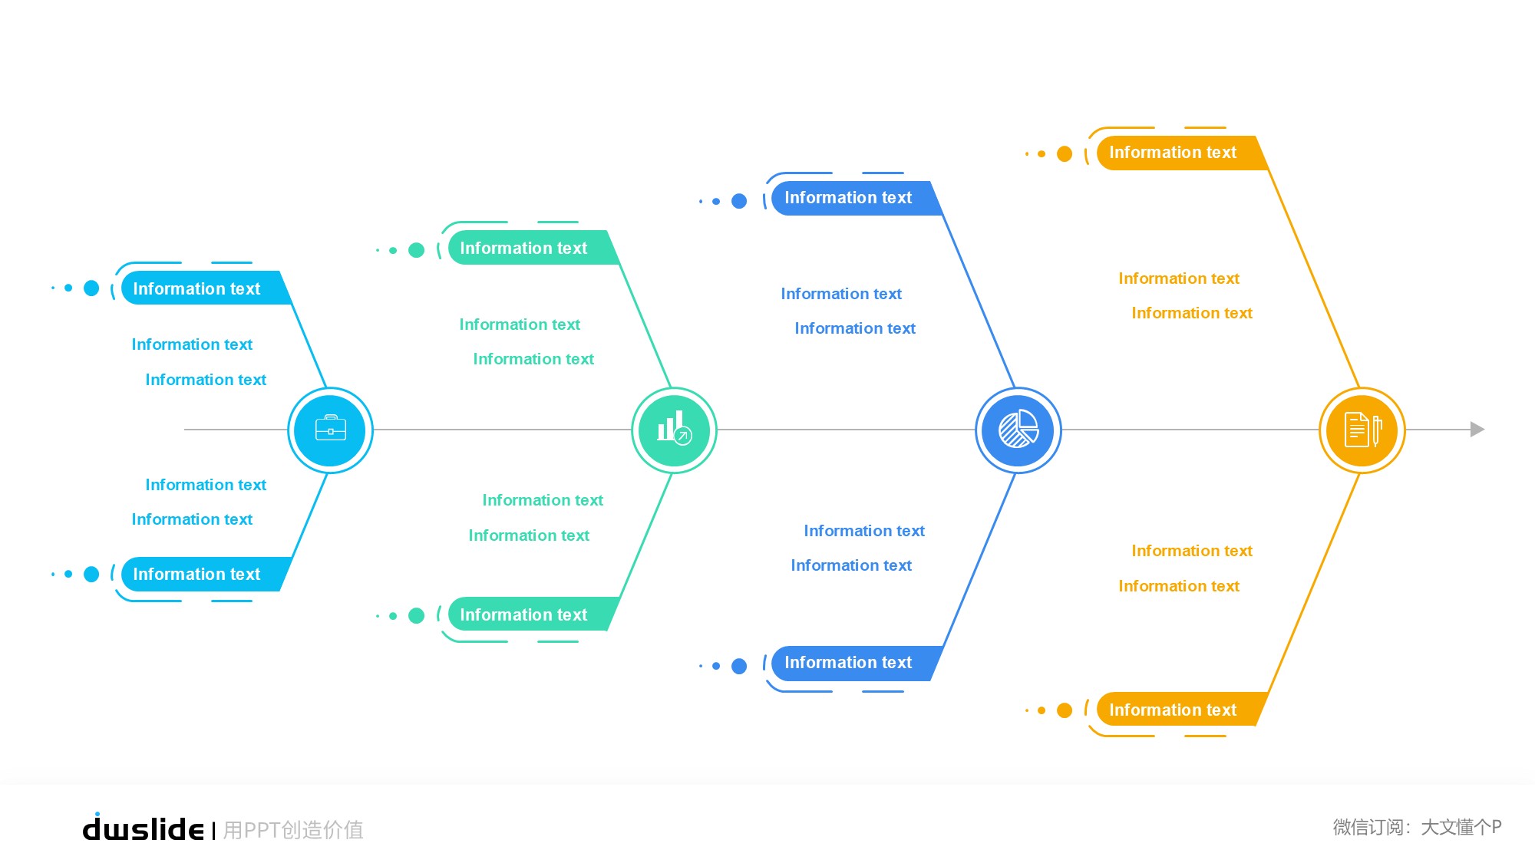Click the pie chart icon in blue circle
Viewport: 1535px width, 863px height.
click(x=1018, y=430)
